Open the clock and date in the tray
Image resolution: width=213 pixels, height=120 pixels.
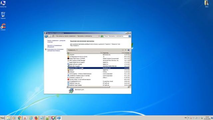click(x=207, y=118)
